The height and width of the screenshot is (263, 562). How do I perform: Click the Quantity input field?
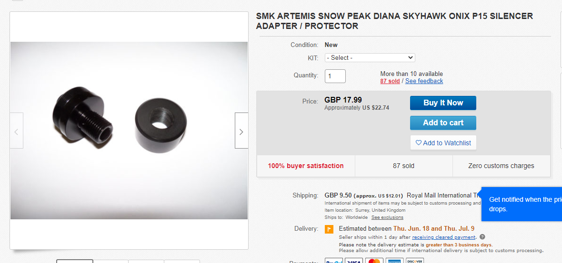[x=335, y=76]
